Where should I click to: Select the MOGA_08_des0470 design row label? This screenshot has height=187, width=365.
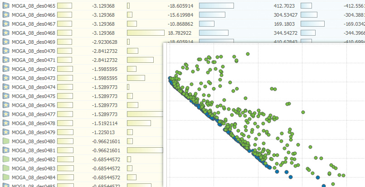pyautogui.click(x=34, y=51)
